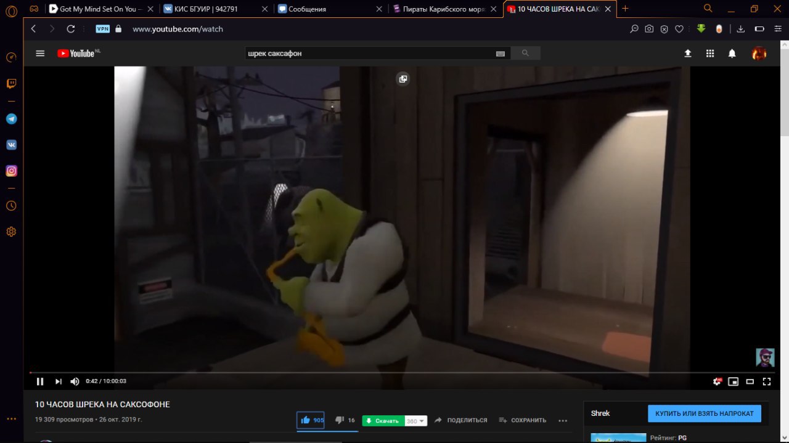Screen dimensions: 789x443
Task: View site security lock info
Action: pyautogui.click(x=118, y=29)
